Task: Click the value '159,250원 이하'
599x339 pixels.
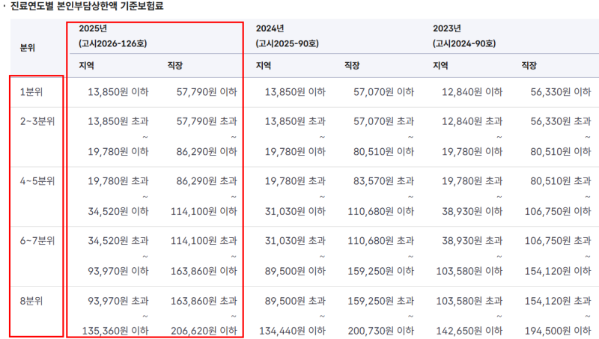Action: click(x=380, y=272)
